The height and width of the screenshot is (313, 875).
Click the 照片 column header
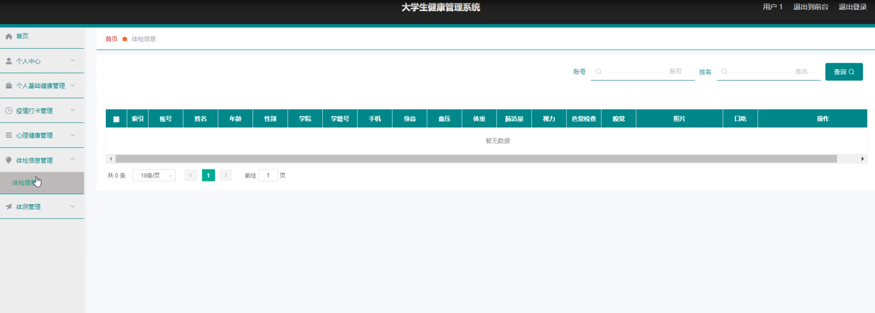pos(680,119)
